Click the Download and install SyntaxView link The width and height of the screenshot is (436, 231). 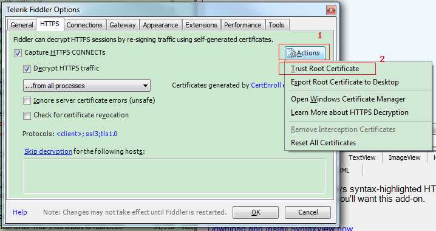point(281,229)
